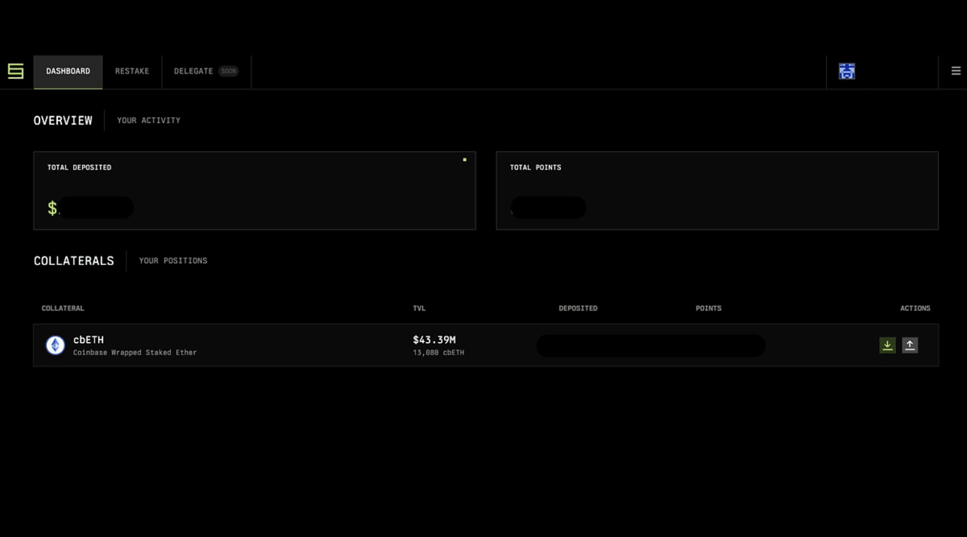The image size is (967, 537).
Task: Switch to Your Activity view
Action: [x=149, y=120]
